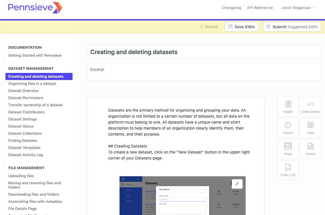Select Creating and deleting datasets page
Image resolution: width=325 pixels, height=215 pixels.
tap(39, 76)
